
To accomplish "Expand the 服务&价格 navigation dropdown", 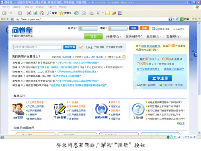I will coord(134,36).
